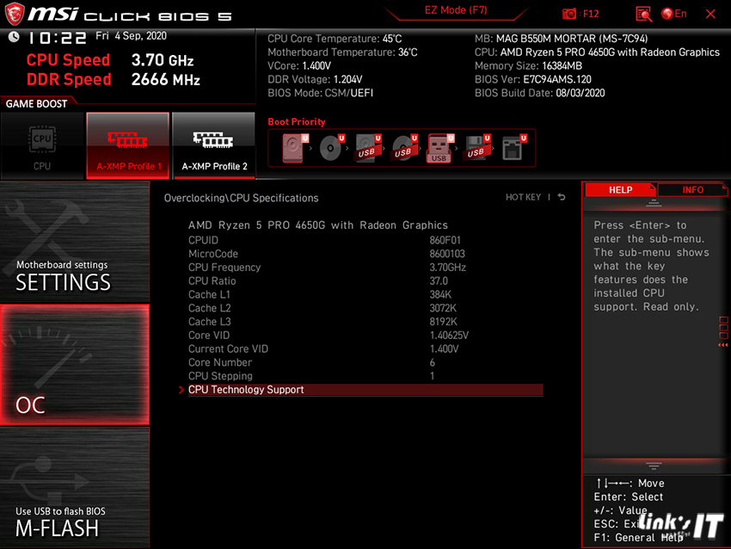Select the USB floppy boot priority icon
Screen dimensions: 731x549
477,148
